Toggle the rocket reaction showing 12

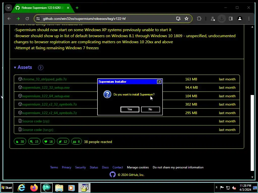tap(63, 141)
